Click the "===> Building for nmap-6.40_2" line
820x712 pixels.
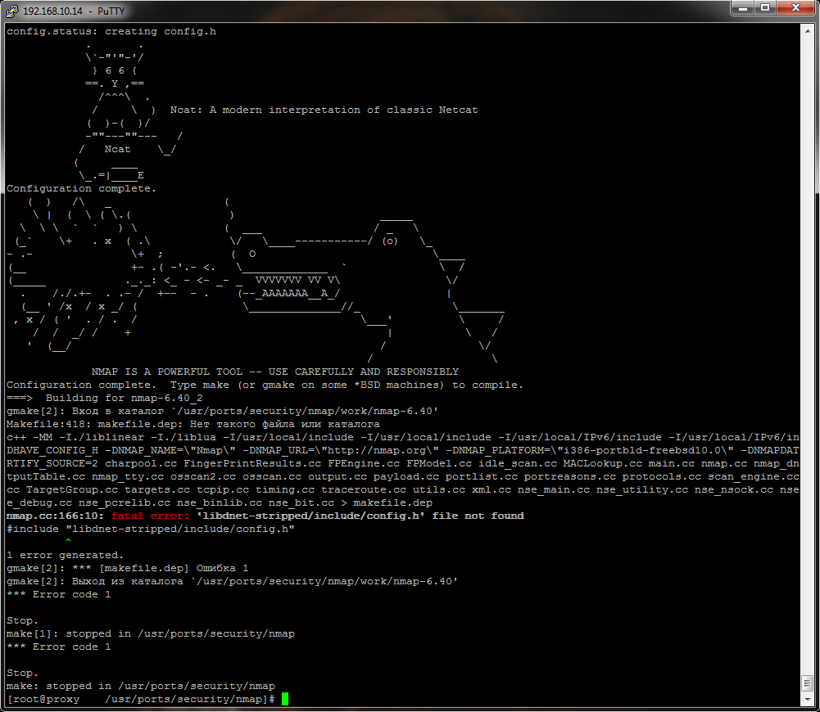coord(105,398)
